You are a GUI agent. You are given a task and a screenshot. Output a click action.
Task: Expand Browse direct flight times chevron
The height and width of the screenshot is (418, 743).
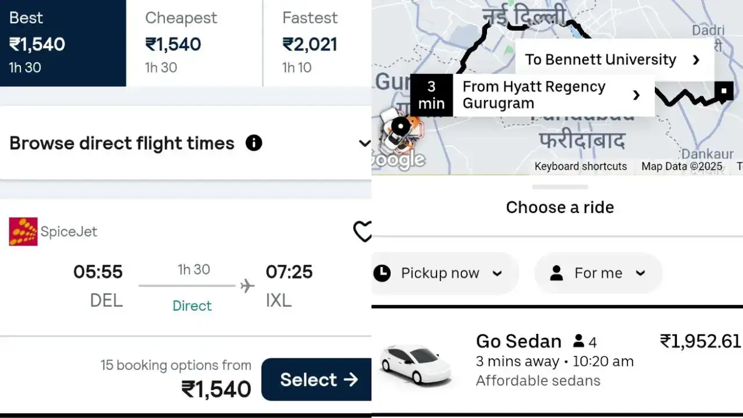(364, 143)
